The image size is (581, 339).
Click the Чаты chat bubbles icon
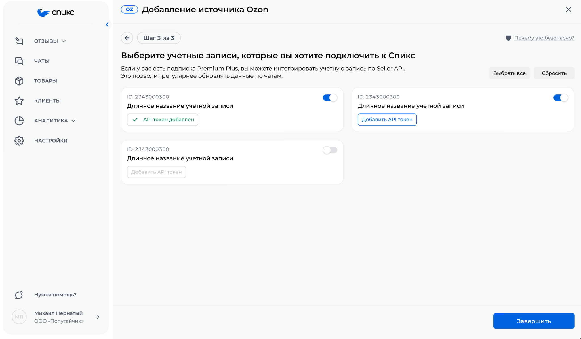click(19, 61)
